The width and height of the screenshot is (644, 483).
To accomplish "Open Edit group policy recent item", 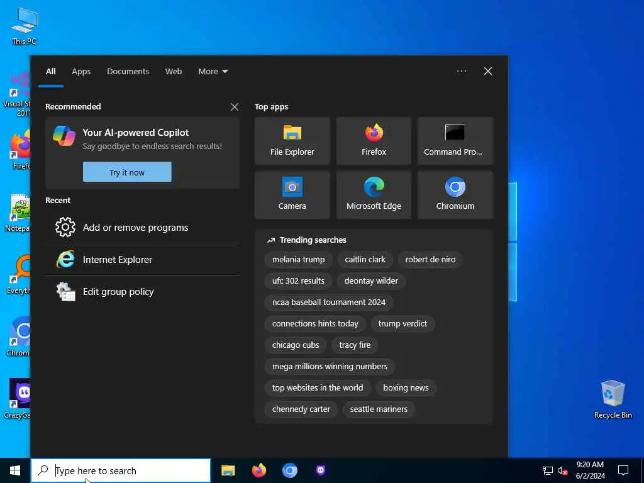I will coord(143,291).
